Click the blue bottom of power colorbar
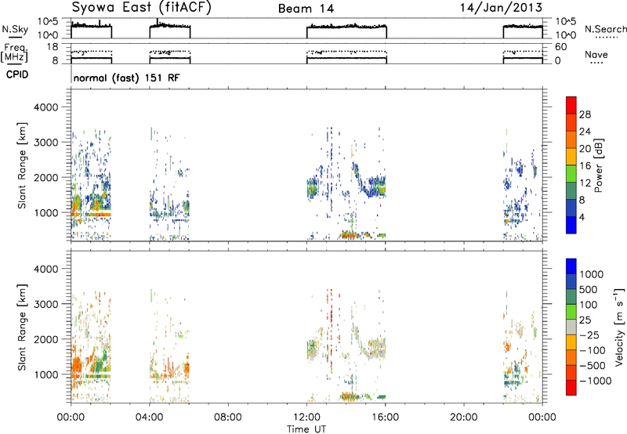 coord(571,225)
